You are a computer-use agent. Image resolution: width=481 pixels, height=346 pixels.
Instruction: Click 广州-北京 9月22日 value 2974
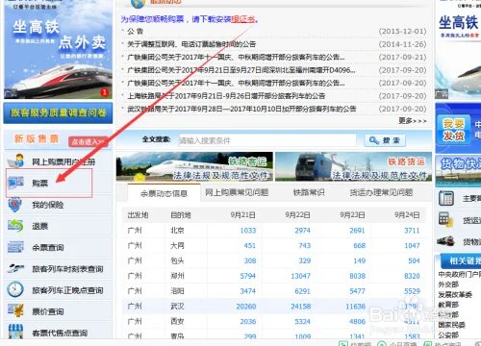(302, 231)
